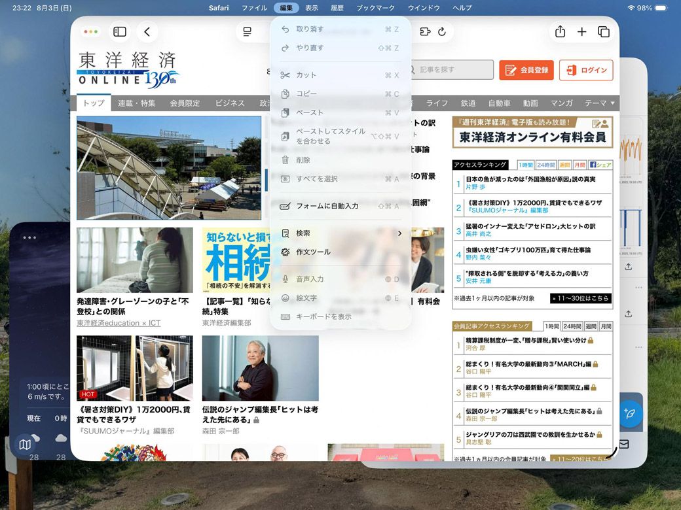Tap the blue compose leaf button in back window
The height and width of the screenshot is (510, 681).
tap(629, 413)
